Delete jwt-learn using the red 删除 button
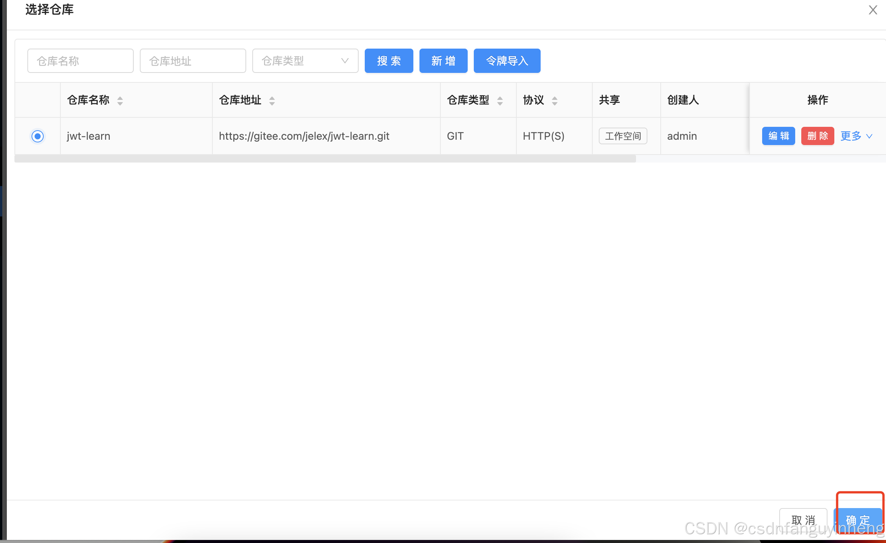Screen dimensions: 886x543 tap(818, 136)
